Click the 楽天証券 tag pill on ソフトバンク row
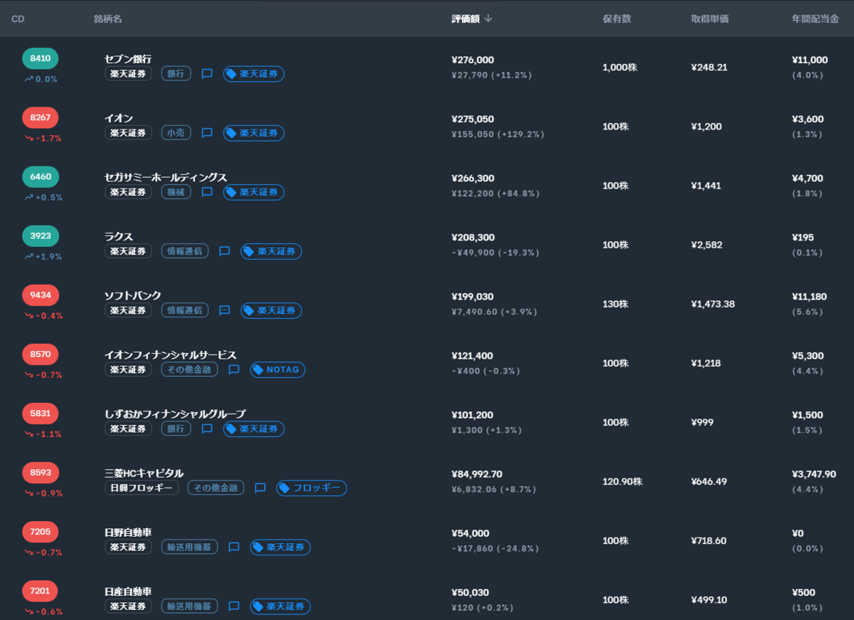 pos(271,310)
